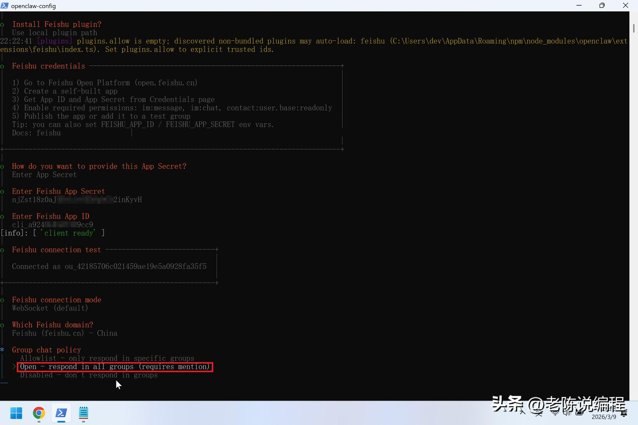The height and width of the screenshot is (425, 638).
Task: Click the Feishu App Secret value line
Action: coord(77,200)
